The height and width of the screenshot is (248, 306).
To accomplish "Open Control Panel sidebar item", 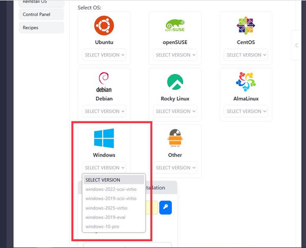I will 42,15.
